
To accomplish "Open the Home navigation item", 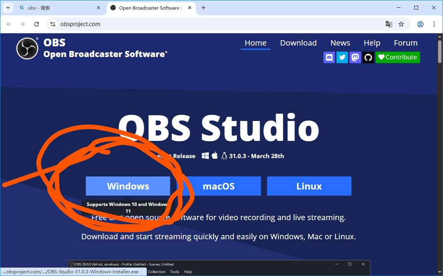I will pos(255,43).
